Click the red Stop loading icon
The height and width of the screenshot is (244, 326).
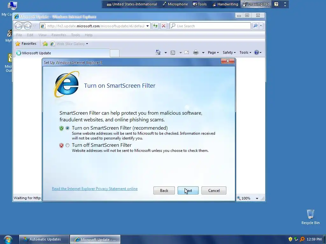click(164, 26)
